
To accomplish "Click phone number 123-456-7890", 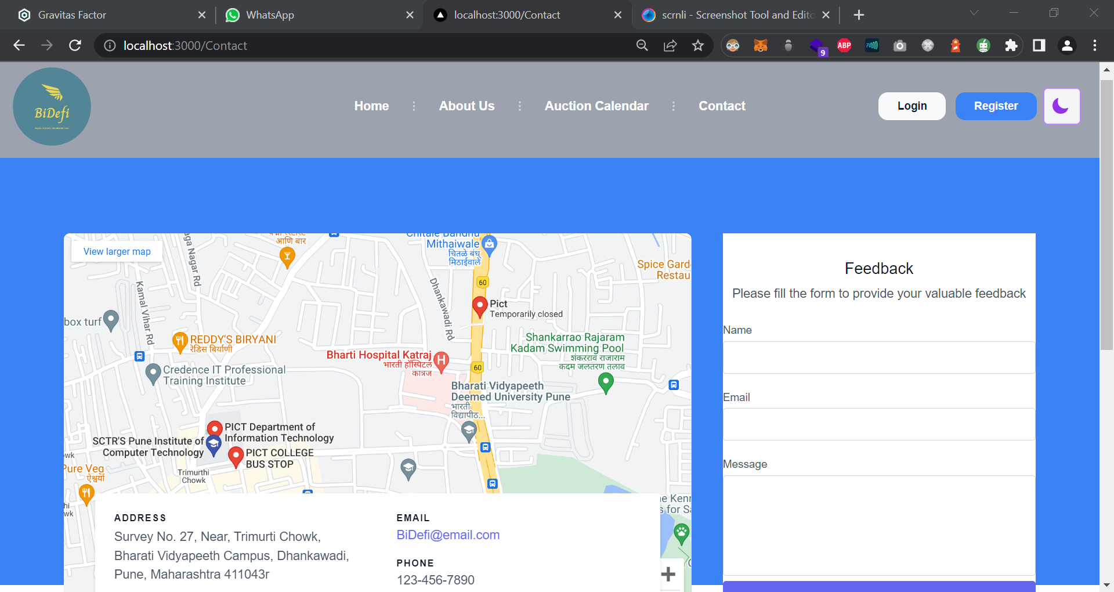I will (436, 580).
